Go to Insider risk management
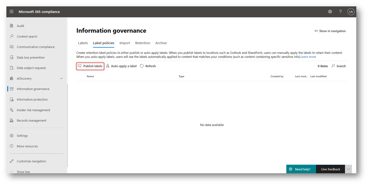 [x=34, y=110]
